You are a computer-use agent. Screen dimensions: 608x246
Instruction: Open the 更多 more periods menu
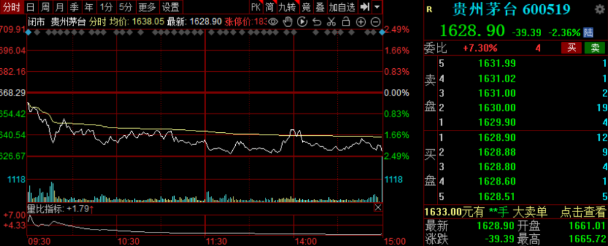(x=147, y=7)
